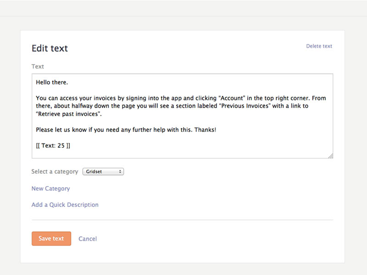
Task: Click the Delete text link
Action: 319,46
